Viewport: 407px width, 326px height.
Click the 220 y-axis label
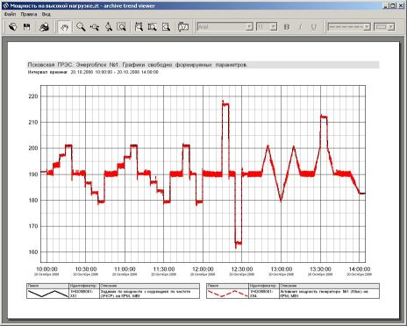pyautogui.click(x=33, y=96)
